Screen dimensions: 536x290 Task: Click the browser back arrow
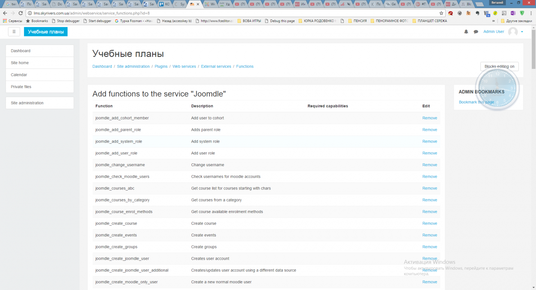5,13
